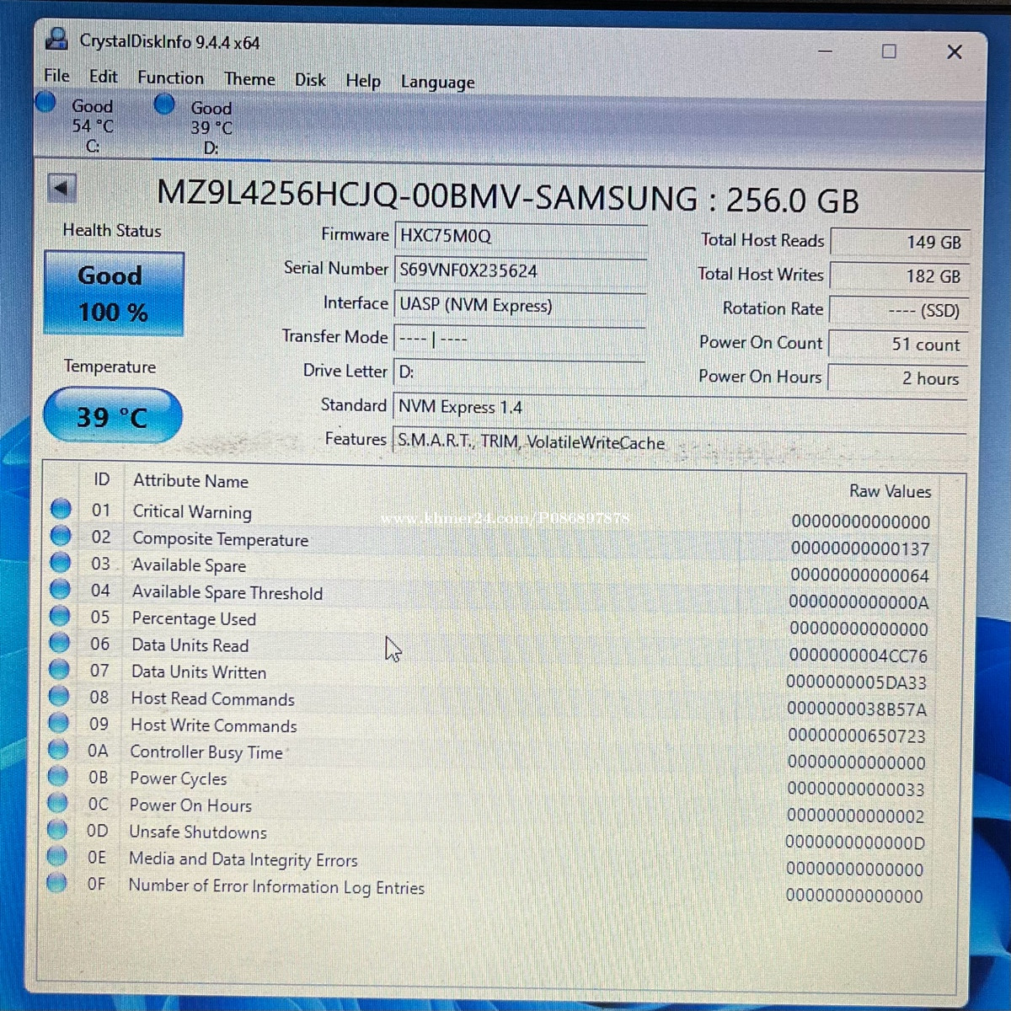
Task: Click the CrystalDiskInfo icon in the title bar
Action: tap(56, 39)
